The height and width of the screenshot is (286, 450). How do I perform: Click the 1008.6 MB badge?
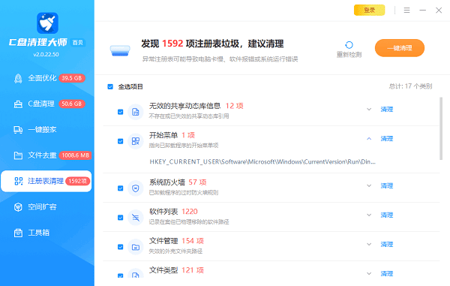(76, 155)
